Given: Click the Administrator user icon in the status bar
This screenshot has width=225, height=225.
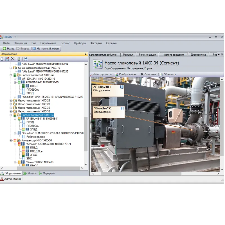Looking at the screenshot, I should tap(2, 179).
